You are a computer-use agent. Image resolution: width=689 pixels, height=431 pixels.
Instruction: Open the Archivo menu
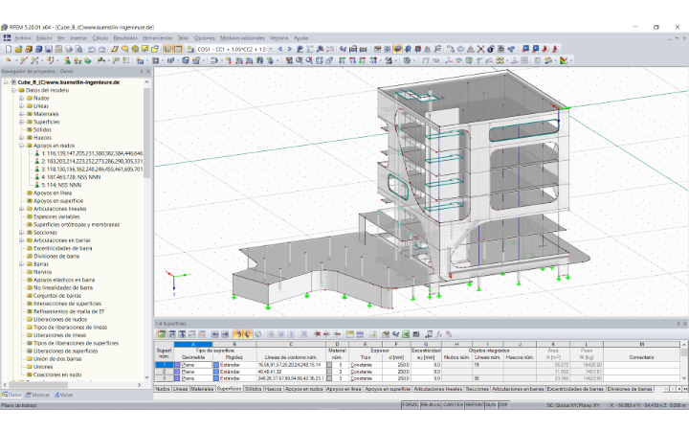[22, 38]
